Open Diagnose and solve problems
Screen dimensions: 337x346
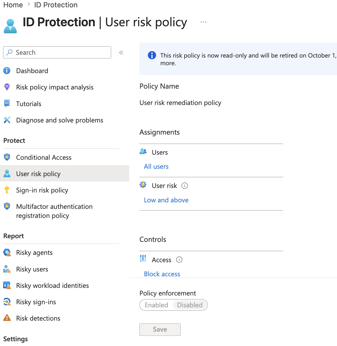(60, 120)
